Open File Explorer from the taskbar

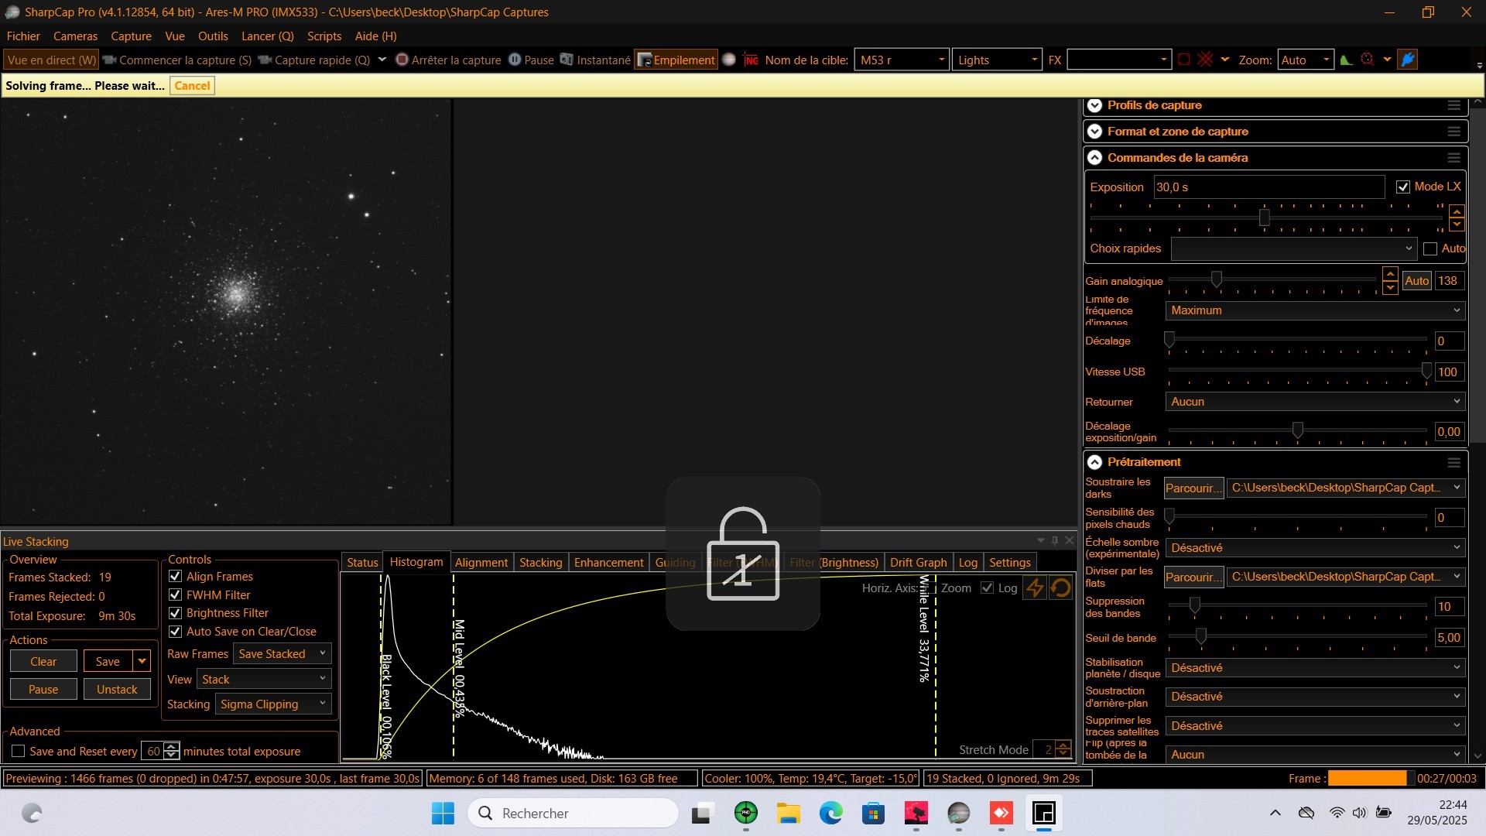point(789,813)
